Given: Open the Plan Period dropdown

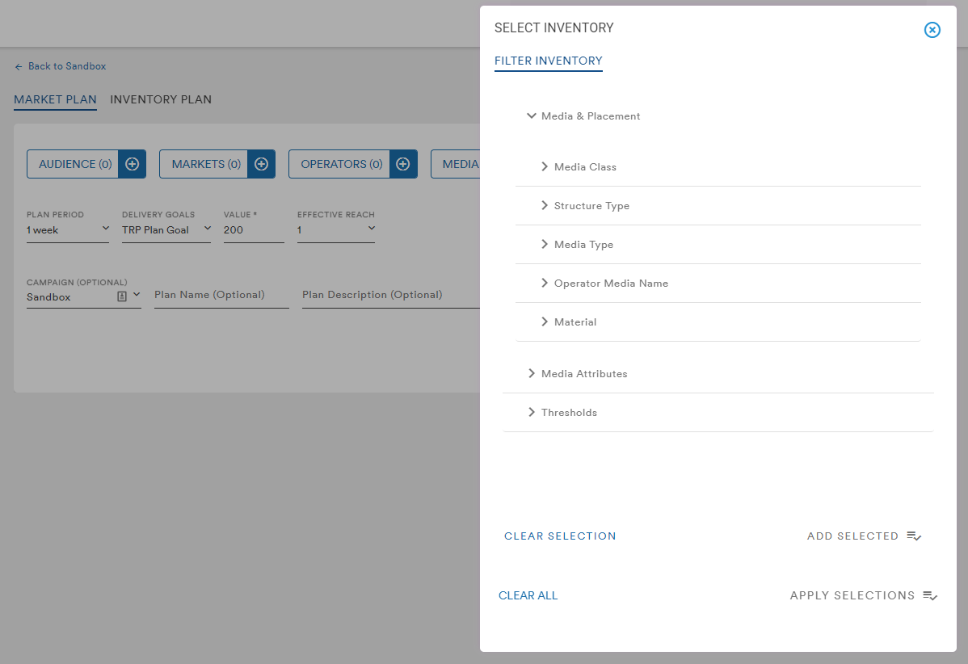Looking at the screenshot, I should [x=67, y=230].
